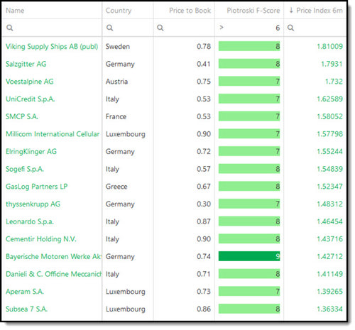This screenshot has height=330, width=355.
Task: Click the descending sort arrow on Price Index 6m
Action: 291,10
